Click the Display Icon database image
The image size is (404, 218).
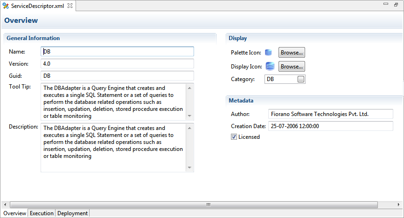270,67
